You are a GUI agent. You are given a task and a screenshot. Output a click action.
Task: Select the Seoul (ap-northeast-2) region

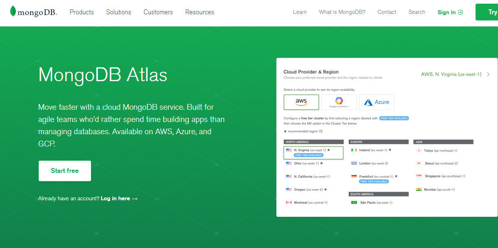click(x=437, y=163)
